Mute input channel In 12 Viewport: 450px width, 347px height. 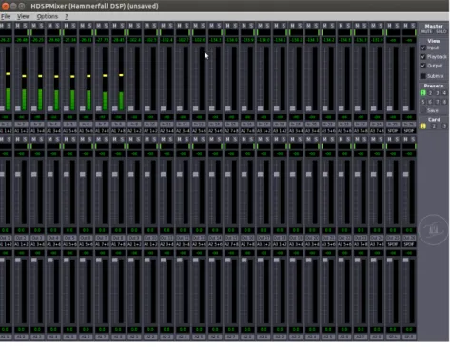pos(179,26)
